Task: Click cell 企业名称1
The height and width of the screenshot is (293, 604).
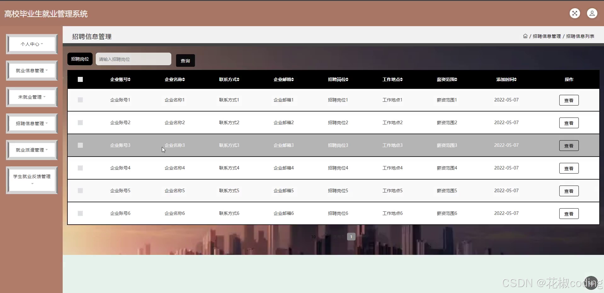Action: 174,100
